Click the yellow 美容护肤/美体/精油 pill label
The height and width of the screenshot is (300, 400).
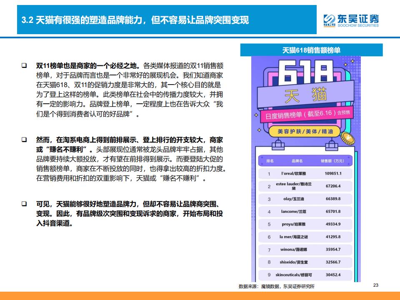pos(305,131)
